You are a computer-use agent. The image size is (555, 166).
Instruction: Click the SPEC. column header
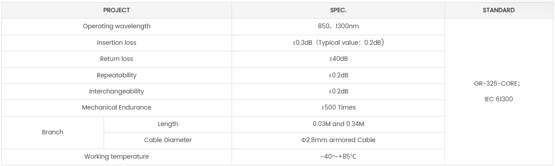click(338, 10)
